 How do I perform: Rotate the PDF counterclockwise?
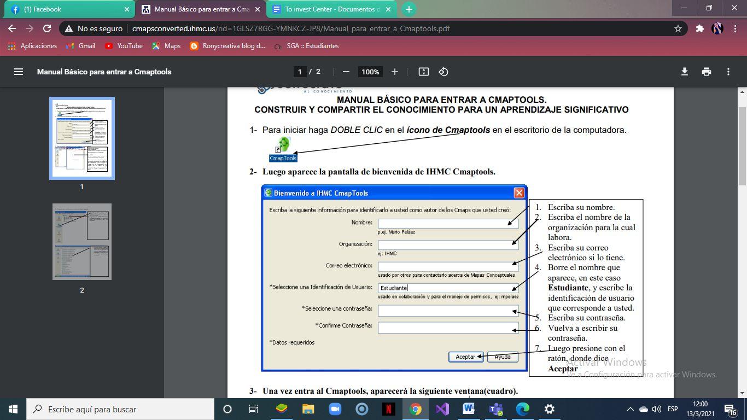[443, 72]
